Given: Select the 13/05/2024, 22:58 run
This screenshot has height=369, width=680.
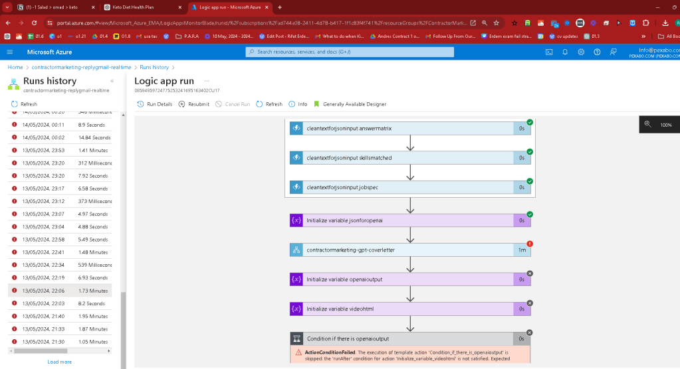Looking at the screenshot, I should [60, 240].
